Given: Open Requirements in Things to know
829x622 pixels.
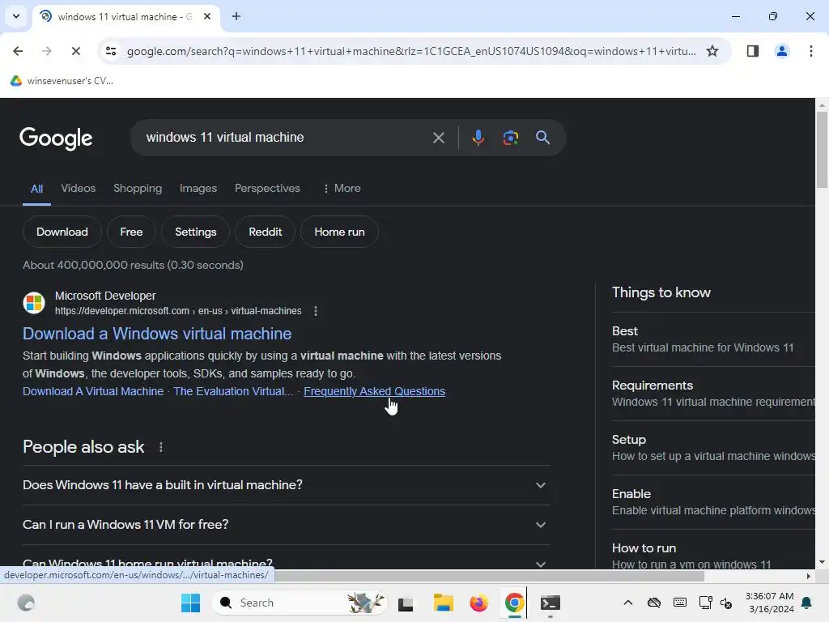Looking at the screenshot, I should 712,394.
